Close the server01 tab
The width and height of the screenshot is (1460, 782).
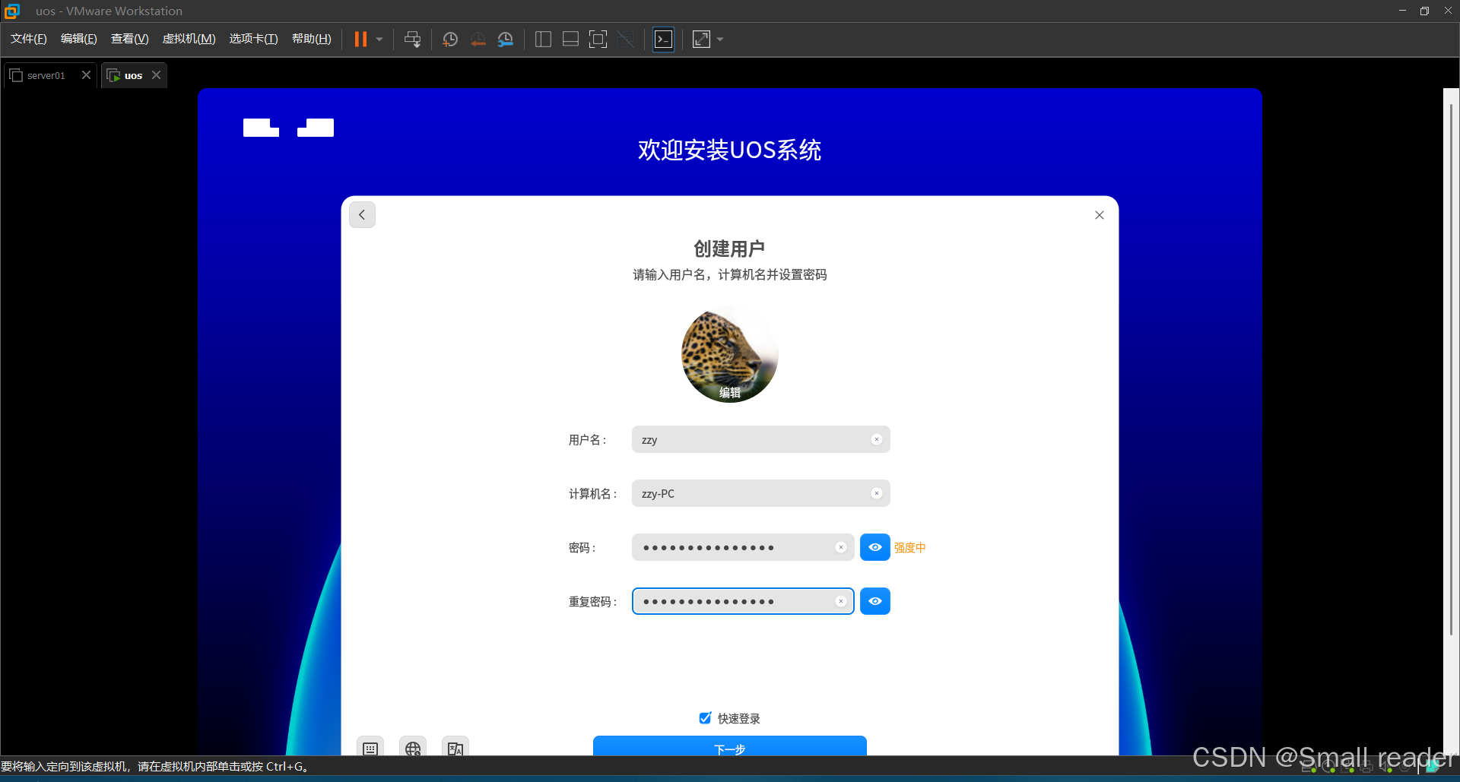86,74
